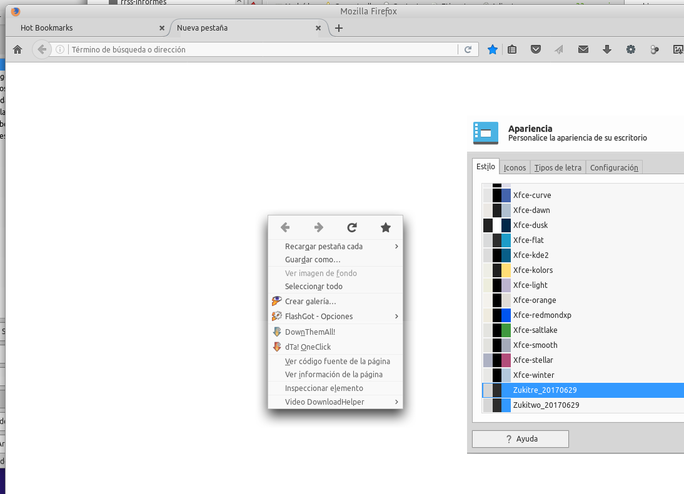Click the Apariencia dialog header icon

pyautogui.click(x=486, y=133)
